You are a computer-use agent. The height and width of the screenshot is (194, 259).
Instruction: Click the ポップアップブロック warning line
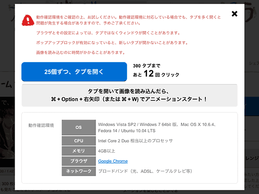(112, 43)
